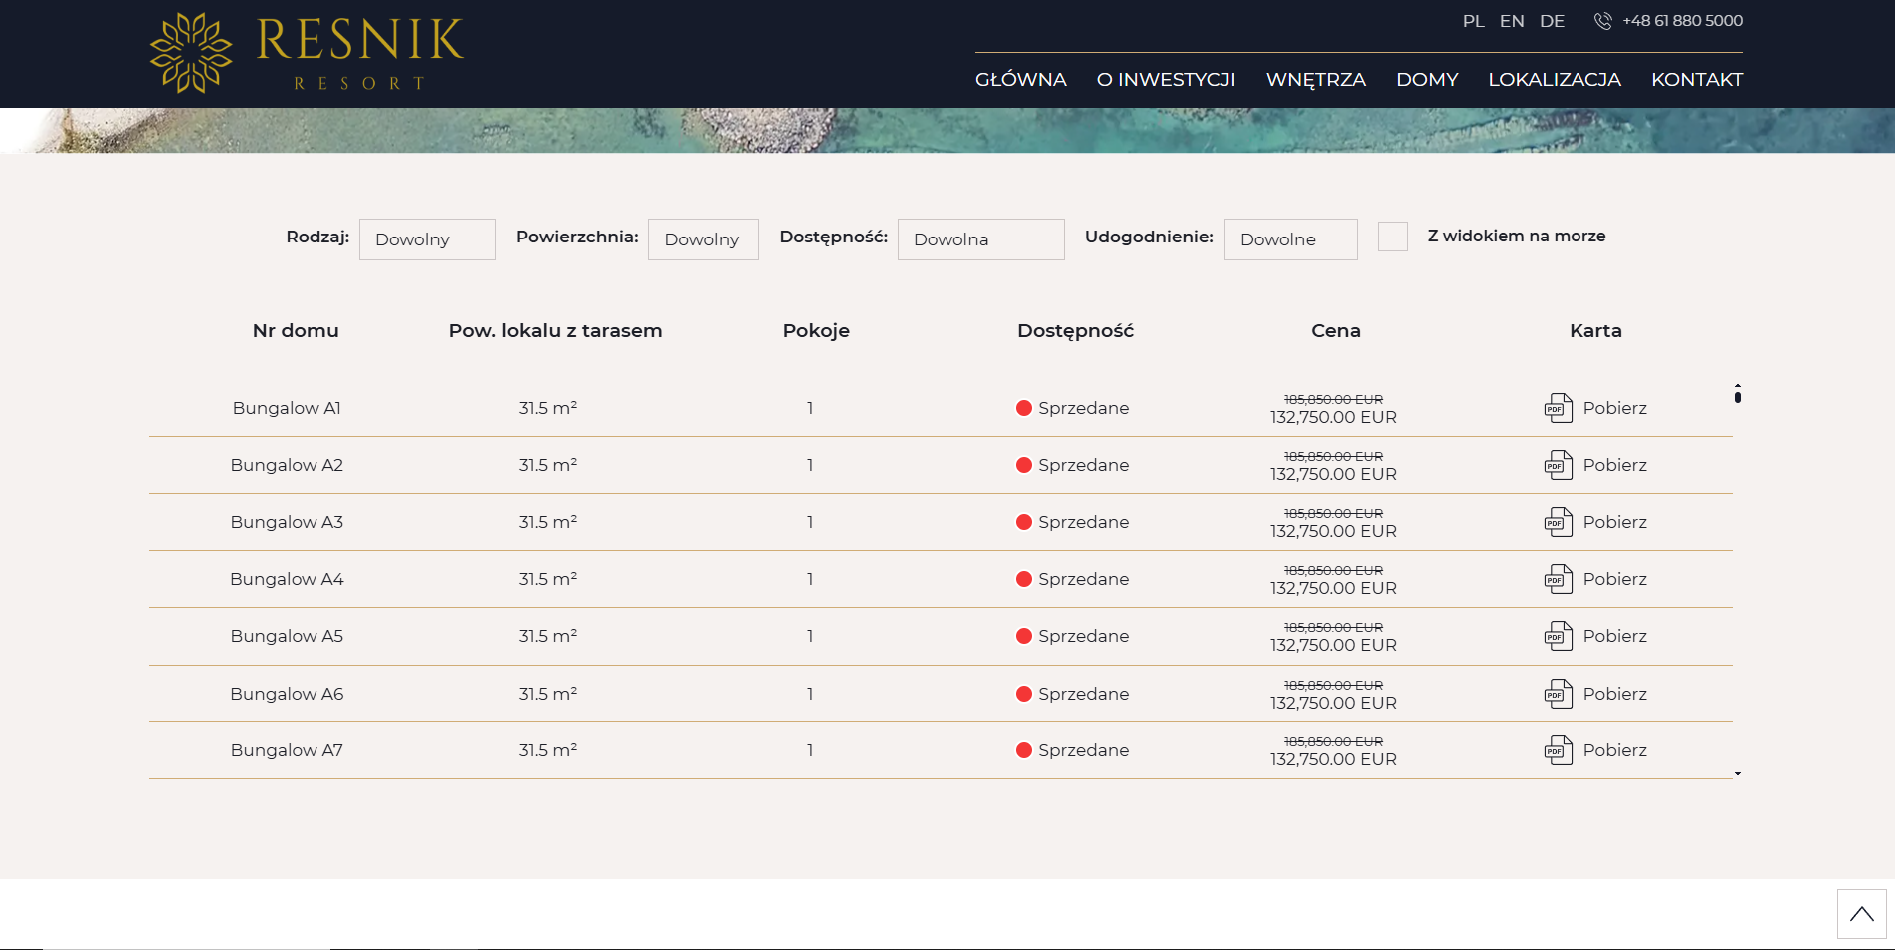1895x950 pixels.
Task: Click Pobierz for Bungalow A7
Action: coord(1615,750)
